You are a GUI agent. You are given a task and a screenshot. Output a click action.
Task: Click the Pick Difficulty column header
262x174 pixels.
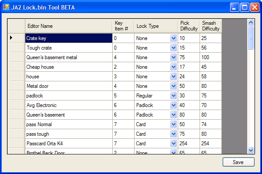tap(189, 26)
